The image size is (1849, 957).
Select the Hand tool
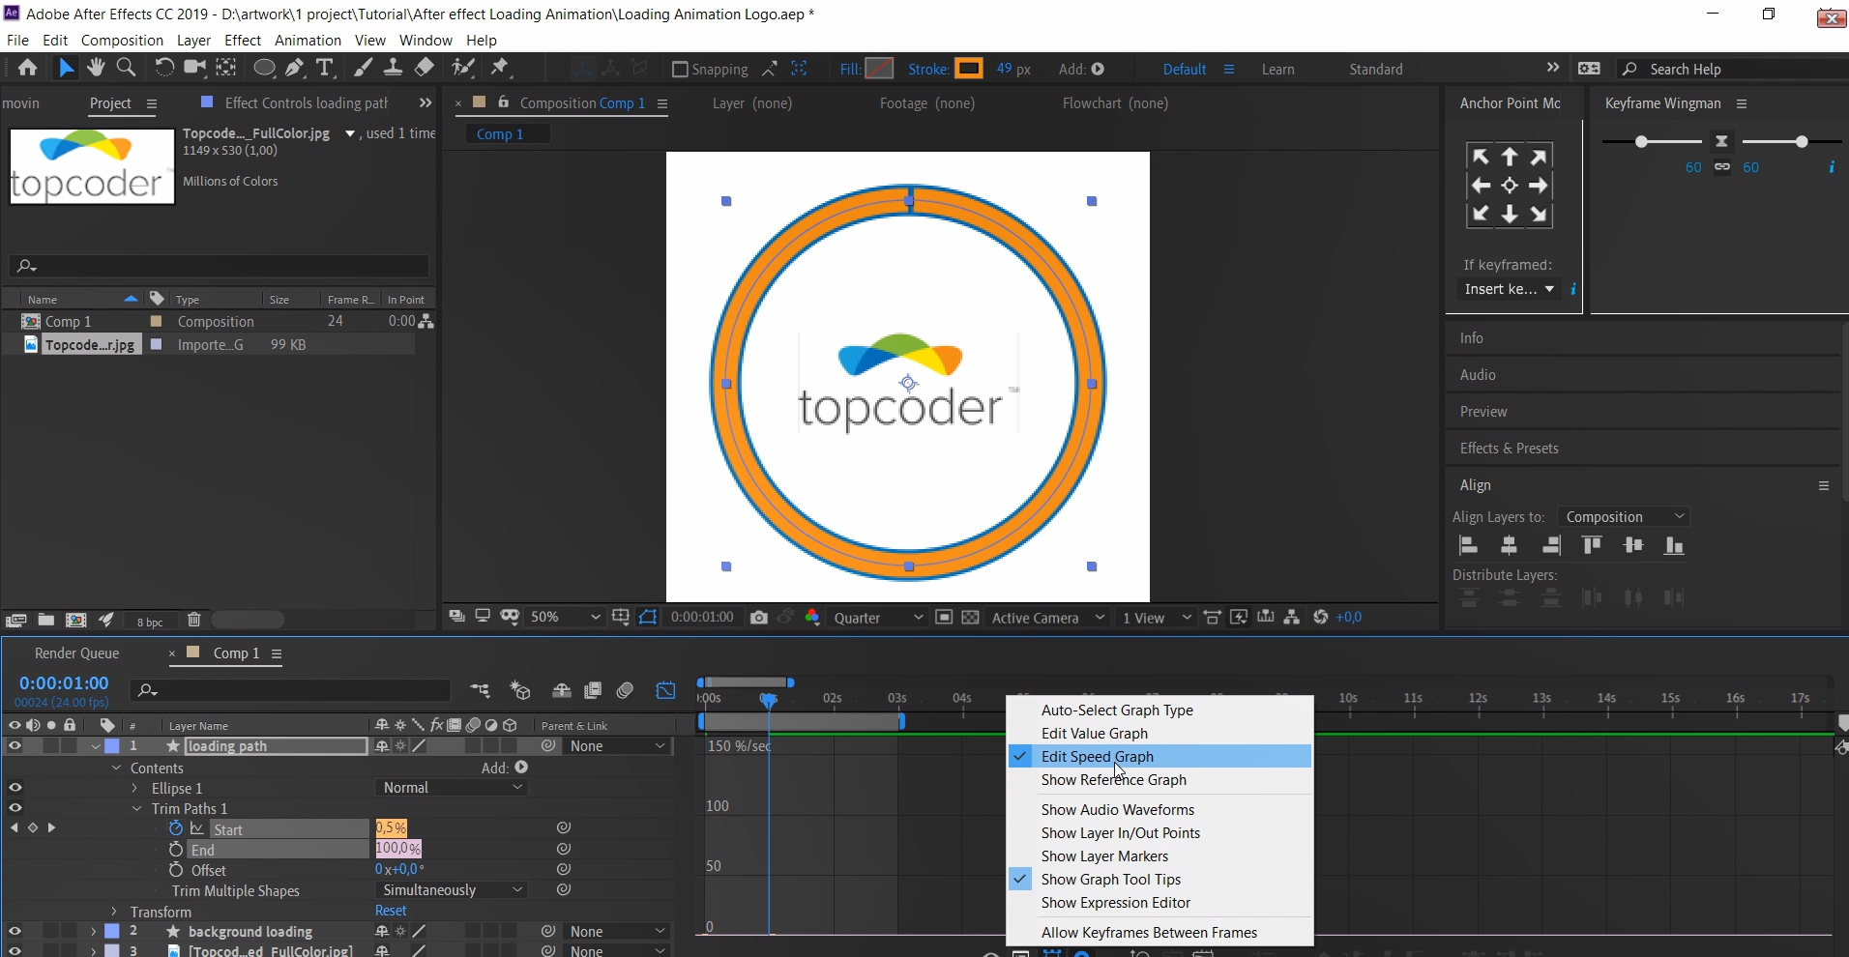click(x=95, y=68)
